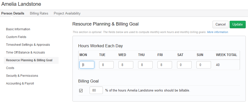This screenshot has height=103, width=248.
Task: Open Time Off Balance & Accruals section
Action: 25,52
